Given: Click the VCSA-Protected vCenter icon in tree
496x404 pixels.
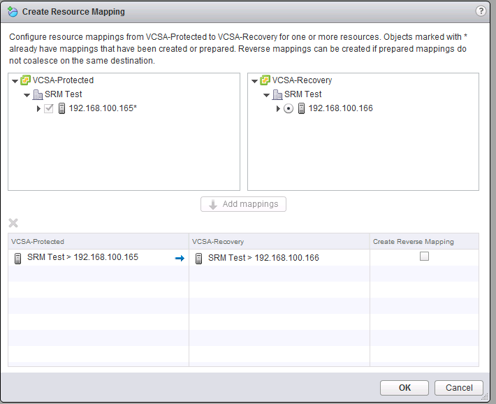Looking at the screenshot, I should 26,80.
